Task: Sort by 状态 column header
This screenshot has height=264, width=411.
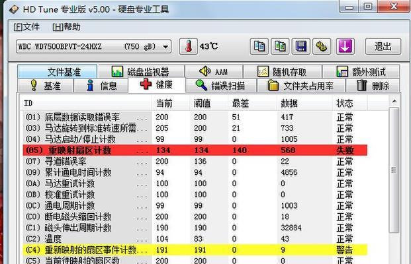Action: 350,103
